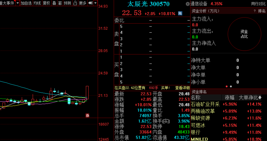Click the 买盘 buy side label
The height and width of the screenshot is (141, 267).
click(x=116, y=69)
